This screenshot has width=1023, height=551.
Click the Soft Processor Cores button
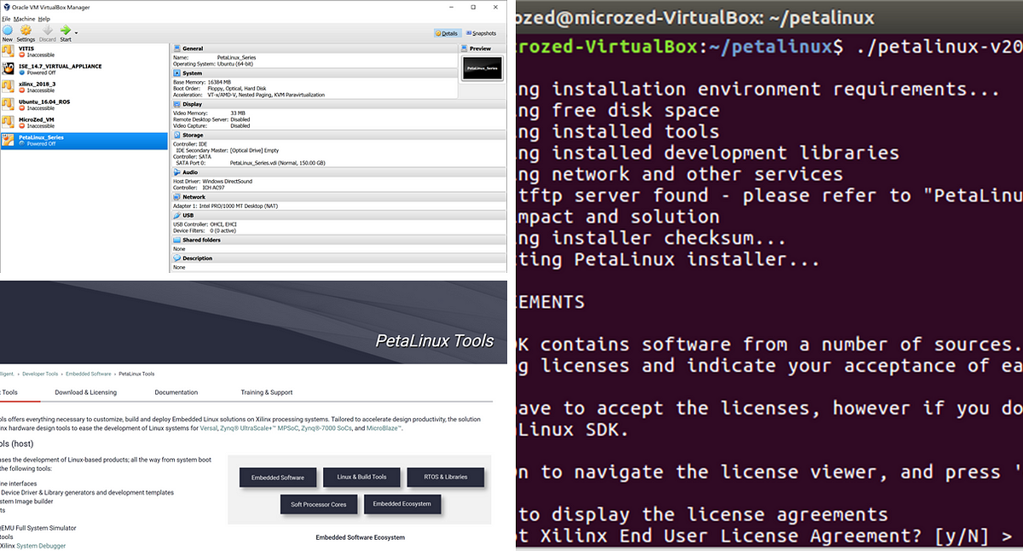pyautogui.click(x=319, y=504)
